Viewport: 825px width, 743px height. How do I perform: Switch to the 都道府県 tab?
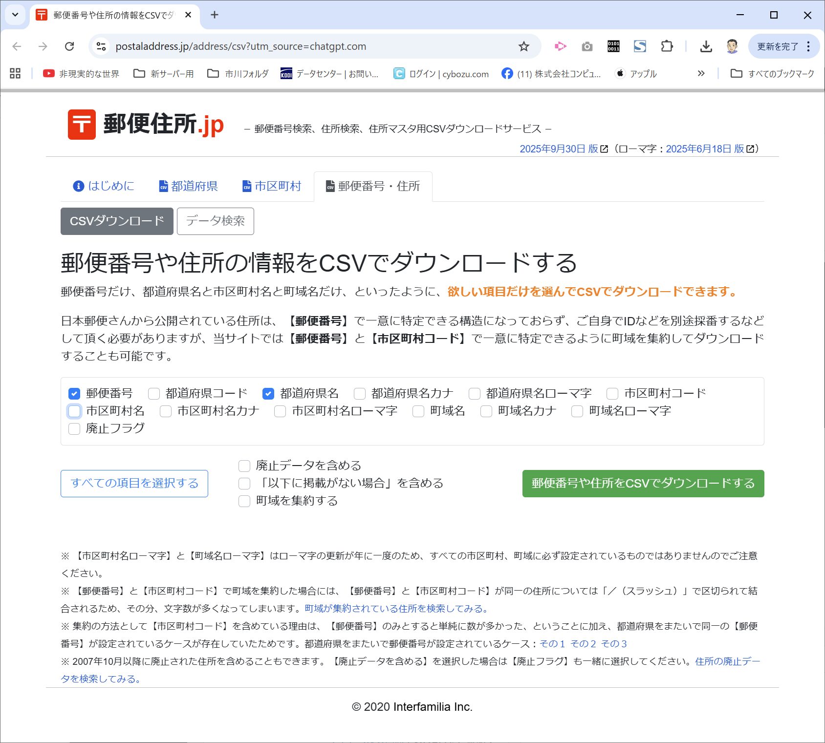188,186
